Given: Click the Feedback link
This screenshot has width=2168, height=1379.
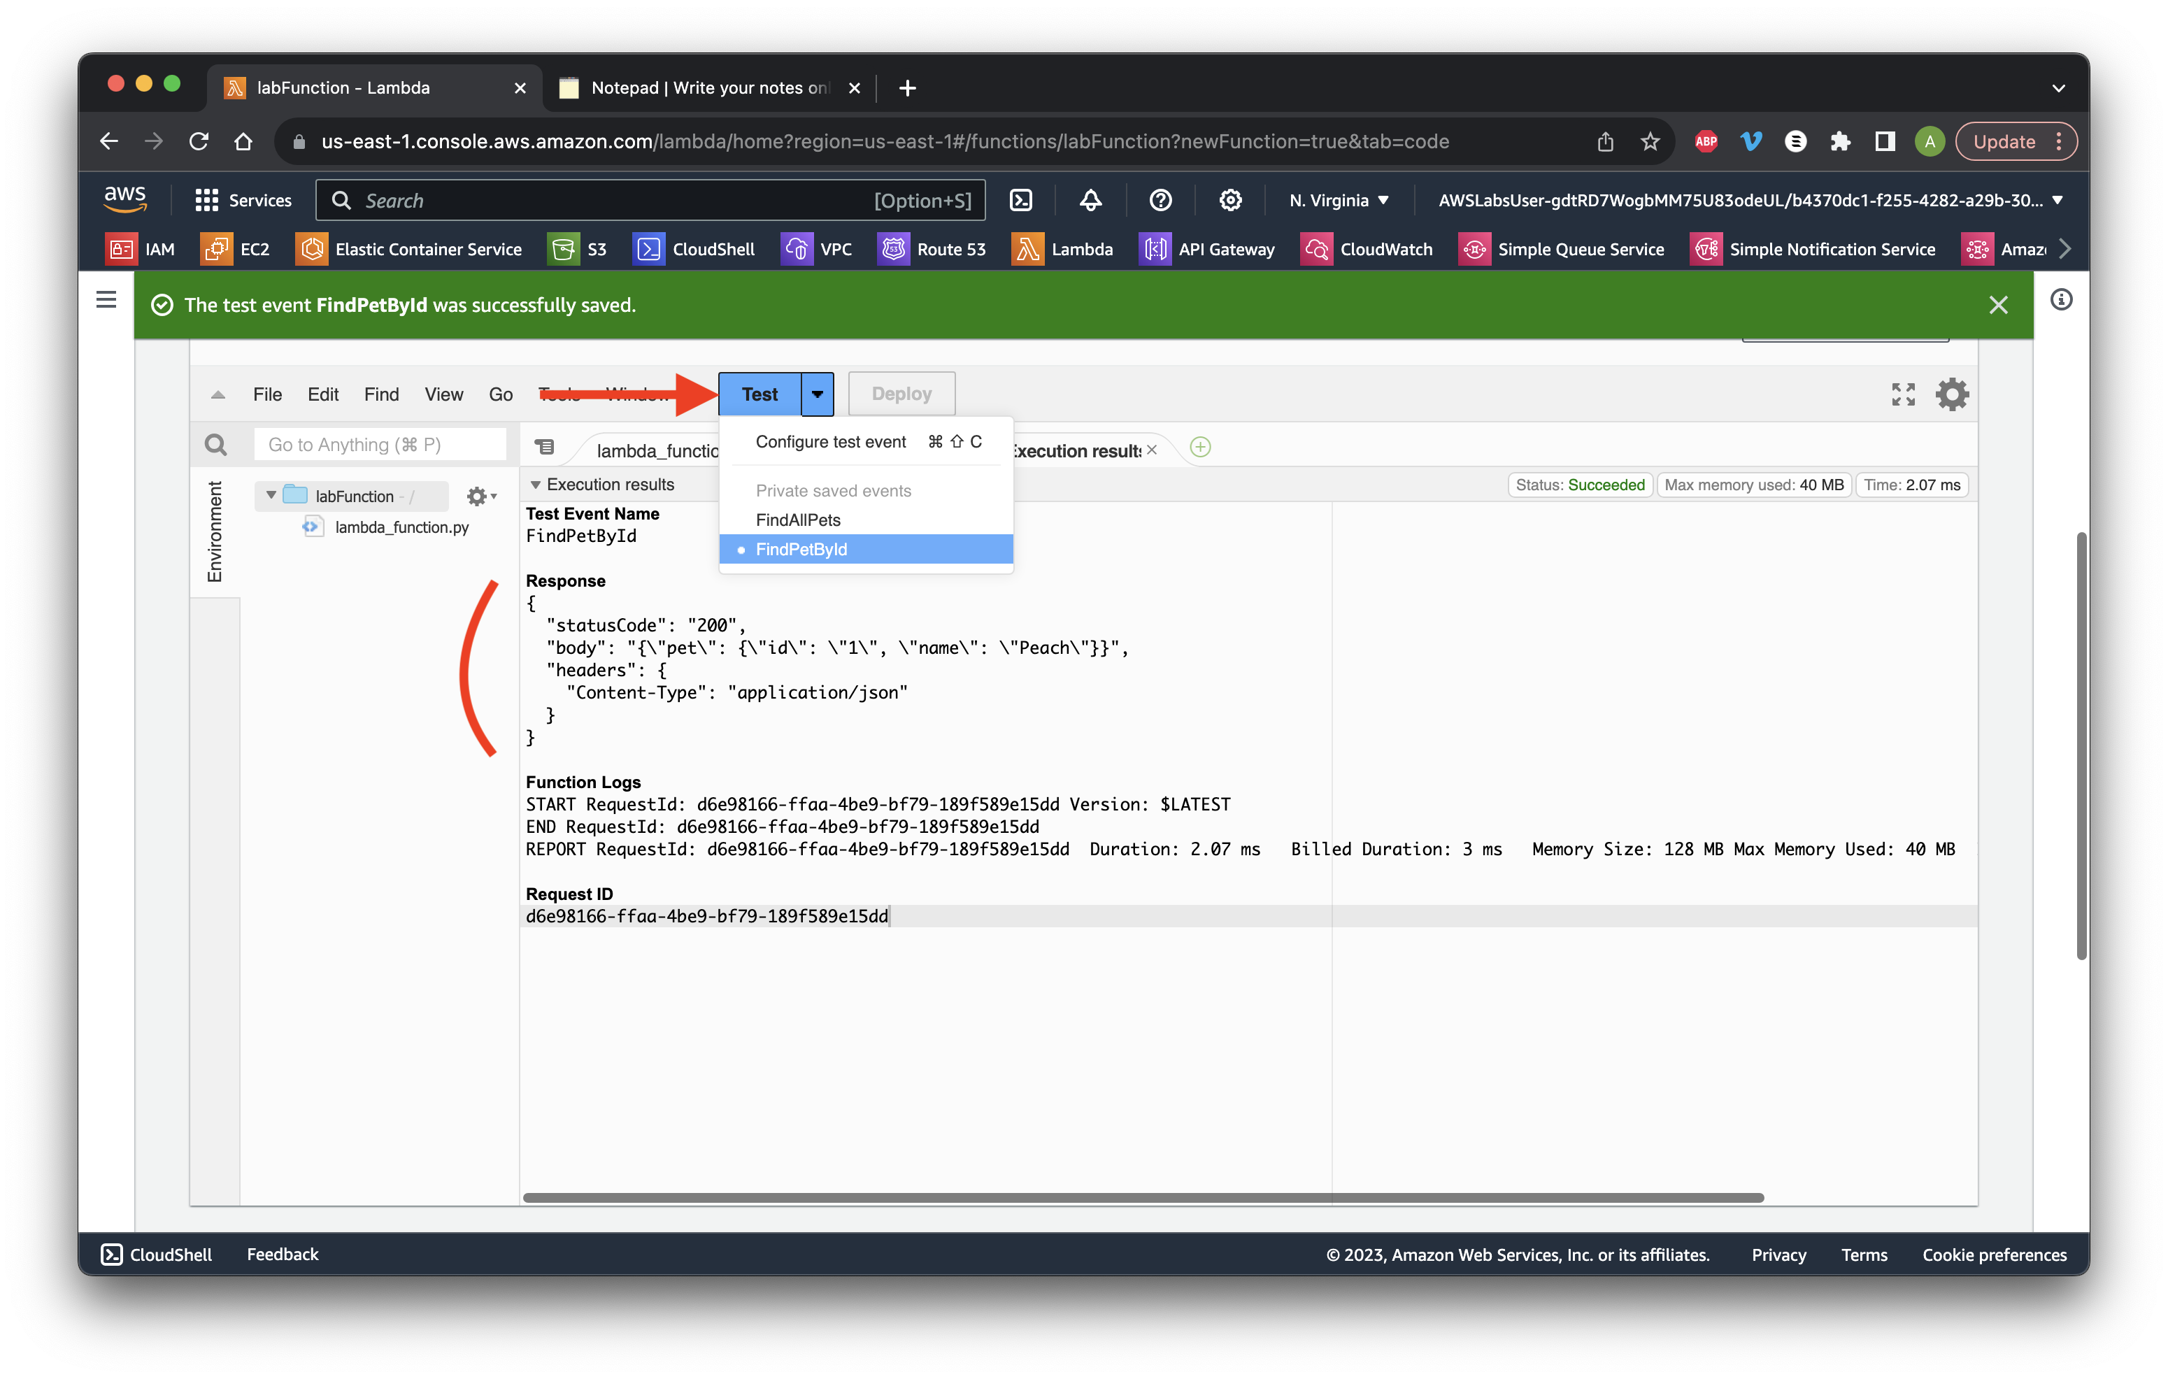Looking at the screenshot, I should [x=283, y=1254].
